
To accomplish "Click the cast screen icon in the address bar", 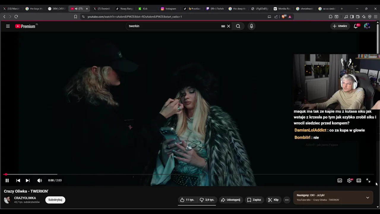I will tap(270, 17).
